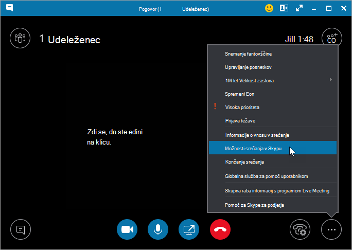Image resolution: width=352 pixels, height=250 pixels.
Task: Open Pomoč za Skype za podjetja
Action: 273,205
